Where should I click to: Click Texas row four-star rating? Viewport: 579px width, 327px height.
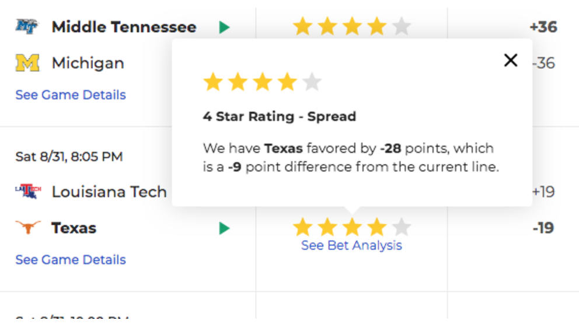coord(351,227)
